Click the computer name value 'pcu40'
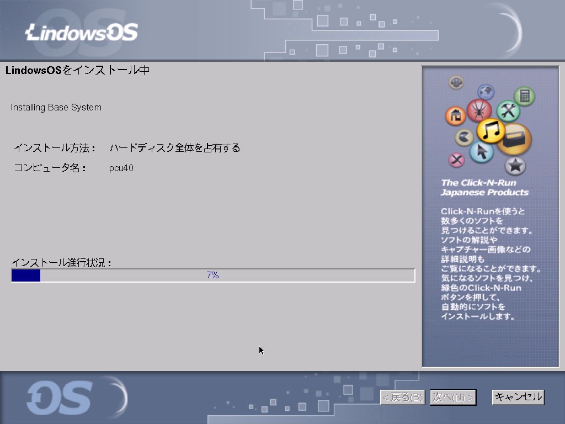The width and height of the screenshot is (565, 424). pos(121,168)
